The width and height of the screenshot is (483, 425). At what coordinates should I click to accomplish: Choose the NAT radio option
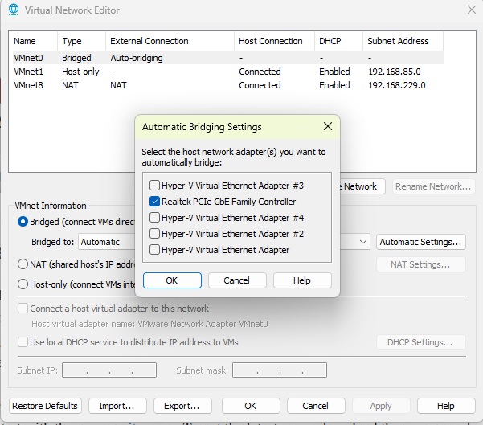23,264
